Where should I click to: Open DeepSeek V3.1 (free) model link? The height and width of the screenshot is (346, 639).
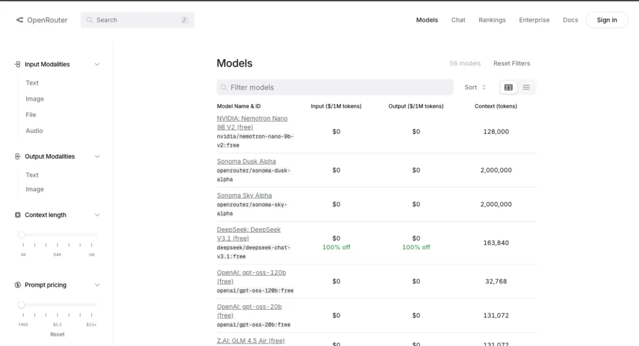click(248, 234)
